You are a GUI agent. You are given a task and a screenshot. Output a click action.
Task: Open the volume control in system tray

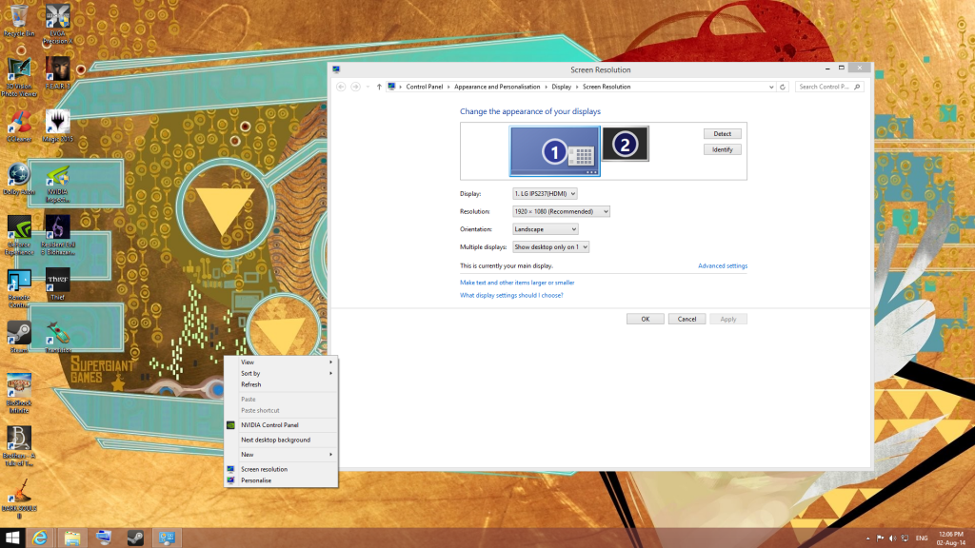pos(892,538)
